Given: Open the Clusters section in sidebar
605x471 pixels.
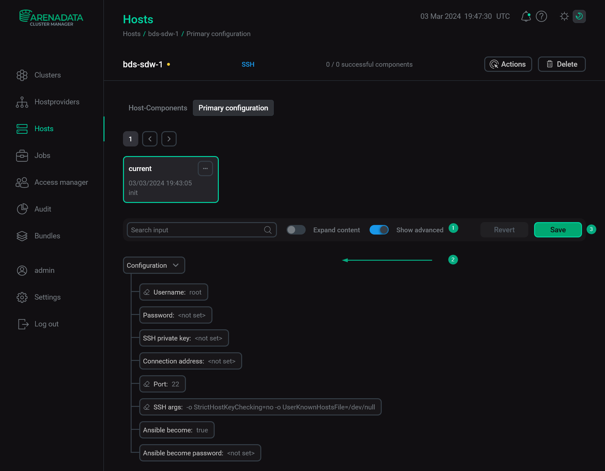Looking at the screenshot, I should click(x=47, y=75).
